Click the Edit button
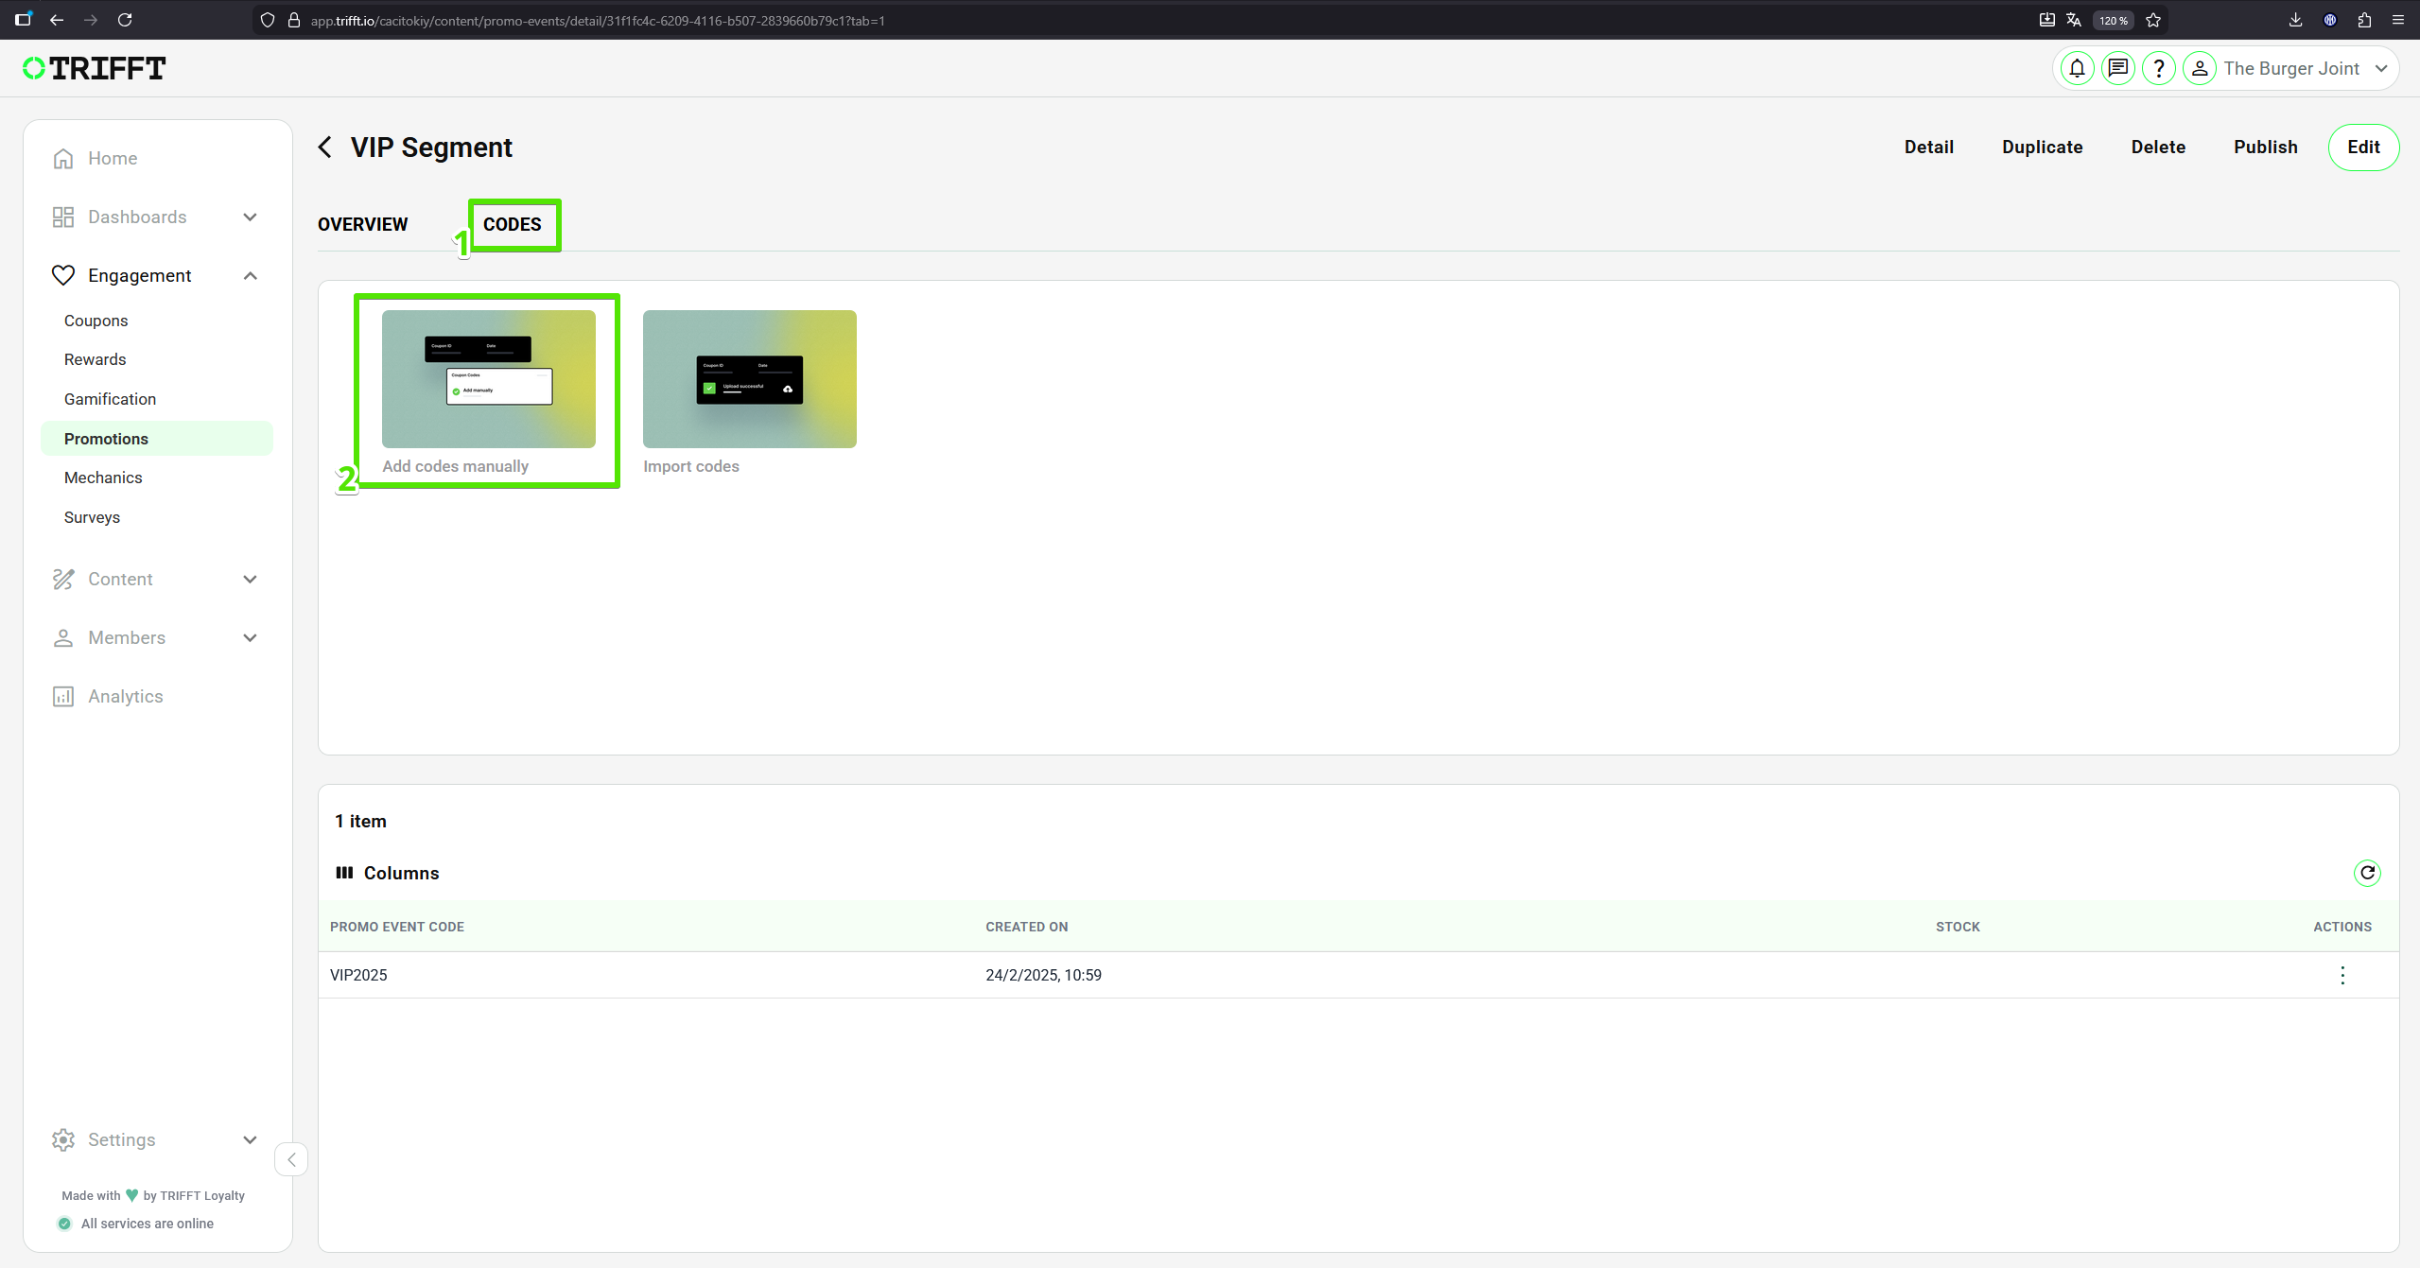This screenshot has width=2420, height=1268. (x=2363, y=147)
